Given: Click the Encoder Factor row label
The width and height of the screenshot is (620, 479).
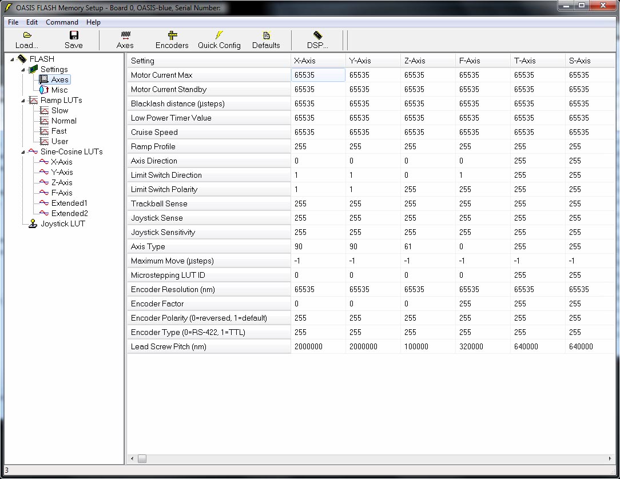Looking at the screenshot, I should (x=209, y=304).
